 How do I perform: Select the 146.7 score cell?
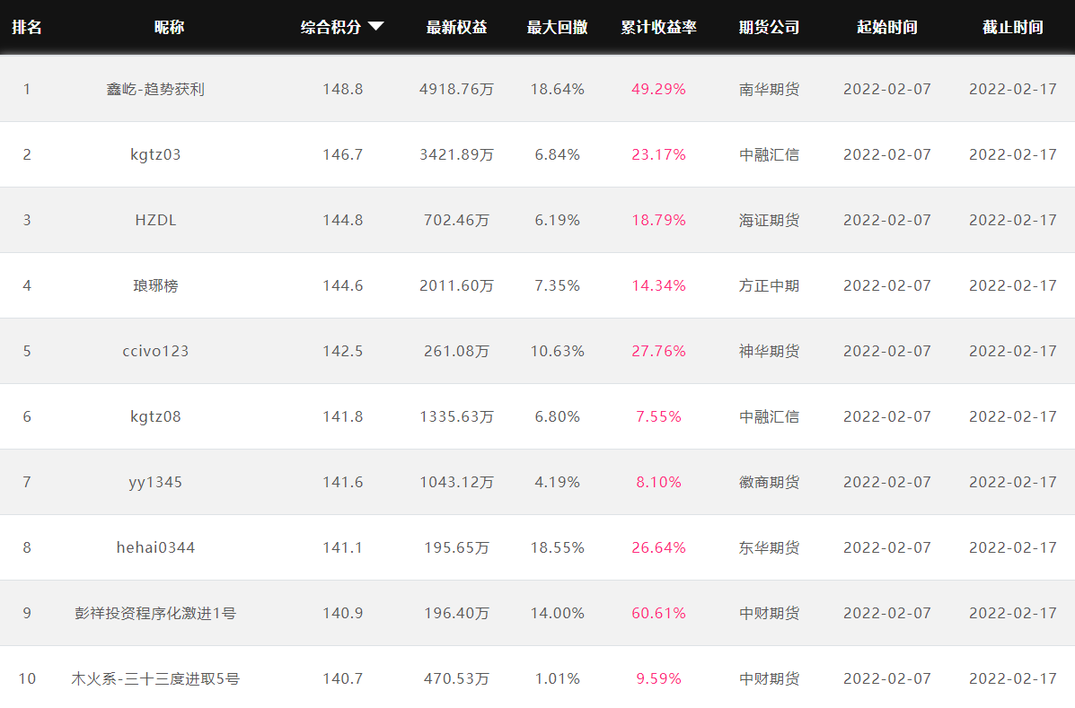click(343, 154)
